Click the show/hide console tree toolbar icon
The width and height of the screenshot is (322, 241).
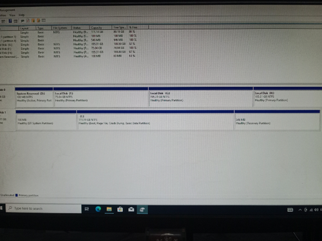pyautogui.click(x=3, y=21)
